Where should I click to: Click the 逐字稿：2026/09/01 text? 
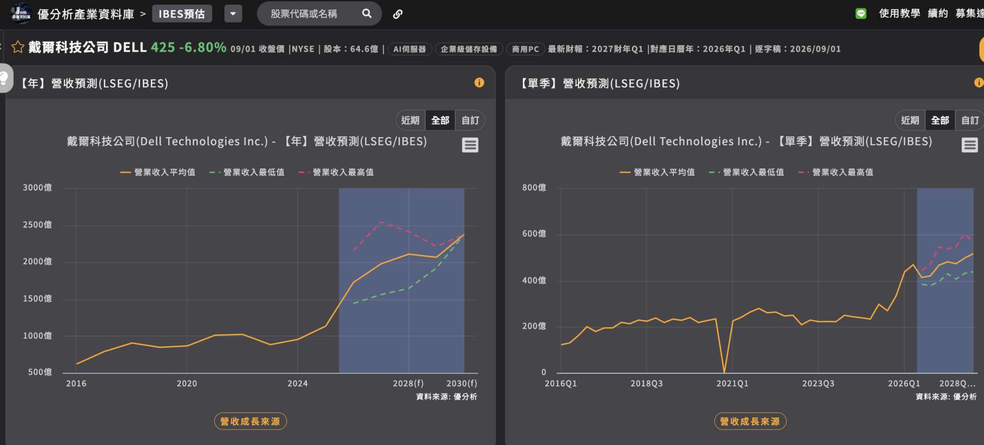[798, 49]
